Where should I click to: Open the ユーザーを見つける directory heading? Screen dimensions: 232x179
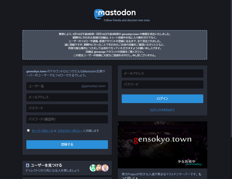(46, 165)
